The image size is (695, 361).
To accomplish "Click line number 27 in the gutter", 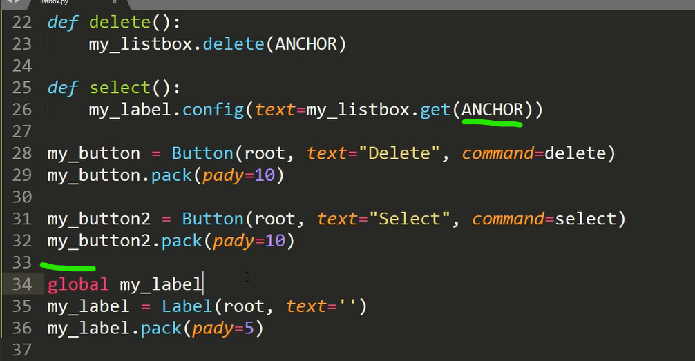I will tap(22, 132).
